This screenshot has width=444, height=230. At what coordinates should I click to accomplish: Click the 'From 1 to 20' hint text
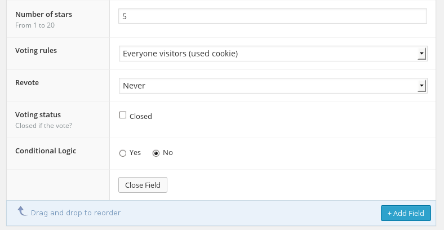34,25
